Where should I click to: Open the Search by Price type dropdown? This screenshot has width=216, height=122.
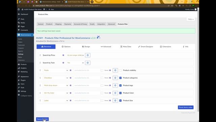click(x=75, y=55)
